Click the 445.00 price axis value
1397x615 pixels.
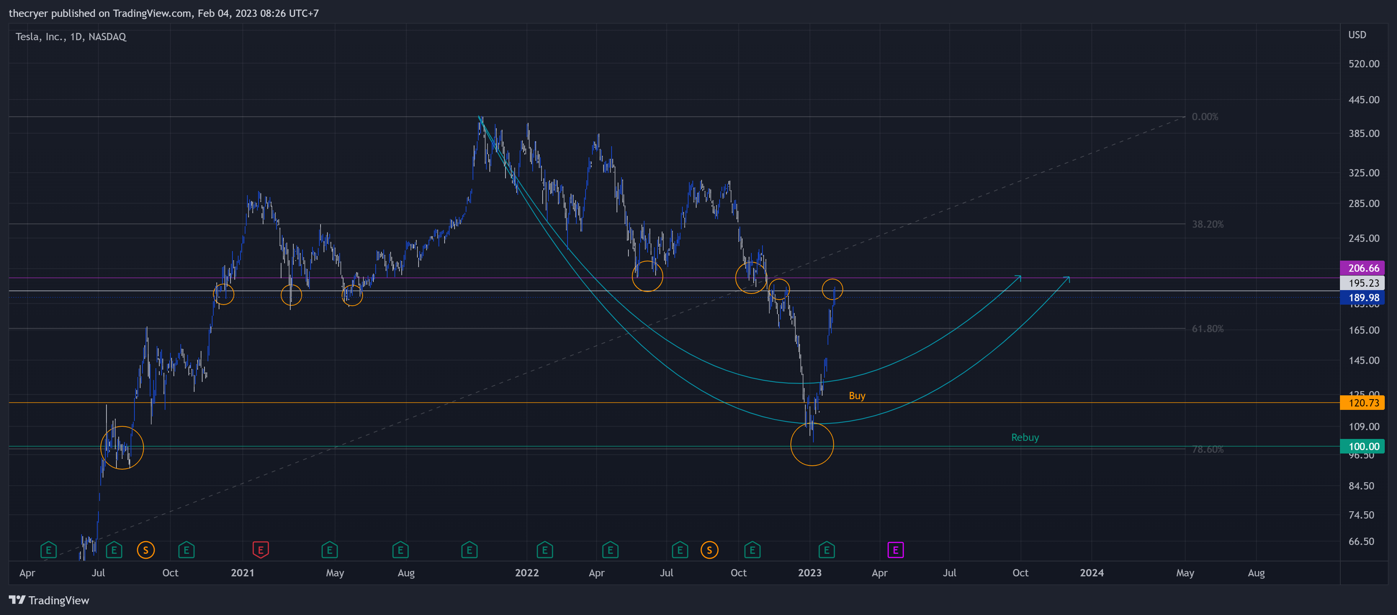1364,100
